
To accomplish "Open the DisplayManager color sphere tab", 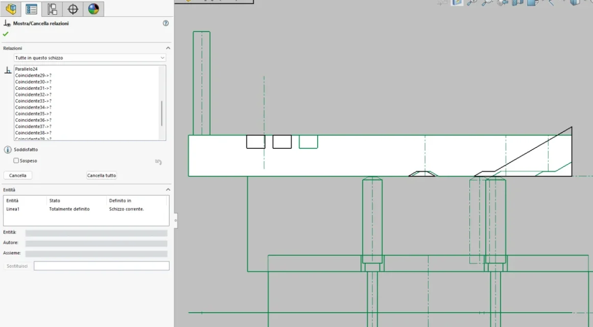I will click(93, 9).
